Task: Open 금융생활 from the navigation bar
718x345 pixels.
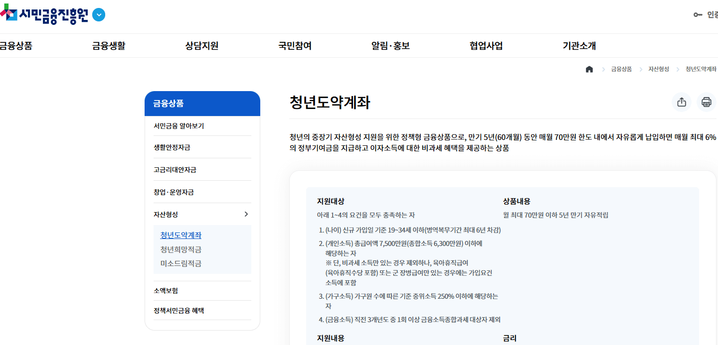Action: 109,45
